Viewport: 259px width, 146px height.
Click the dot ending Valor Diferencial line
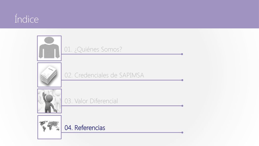point(182,106)
